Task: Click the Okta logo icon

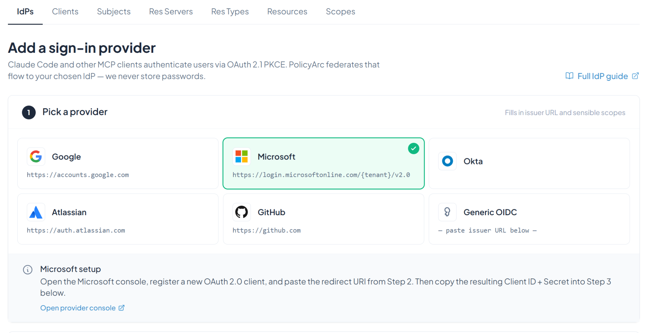Action: tap(447, 161)
